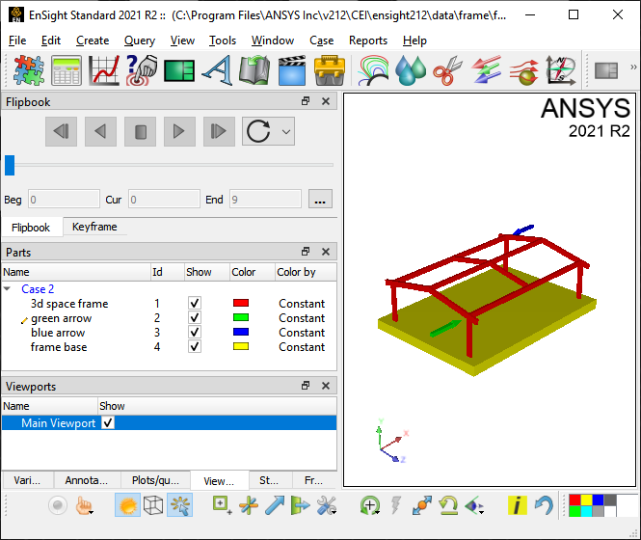
Task: Click the pointing hand pick tool
Action: pyautogui.click(x=84, y=505)
